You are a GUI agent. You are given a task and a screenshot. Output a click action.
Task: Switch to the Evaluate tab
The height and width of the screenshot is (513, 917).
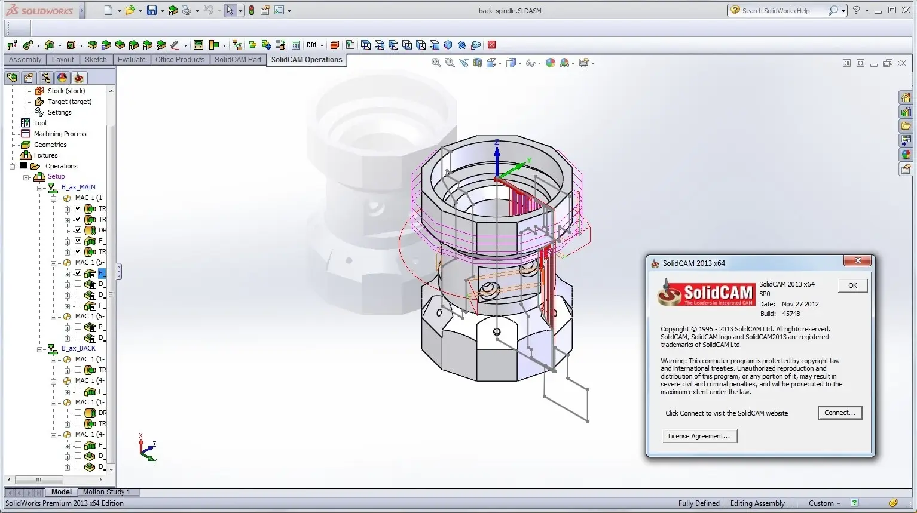132,60
